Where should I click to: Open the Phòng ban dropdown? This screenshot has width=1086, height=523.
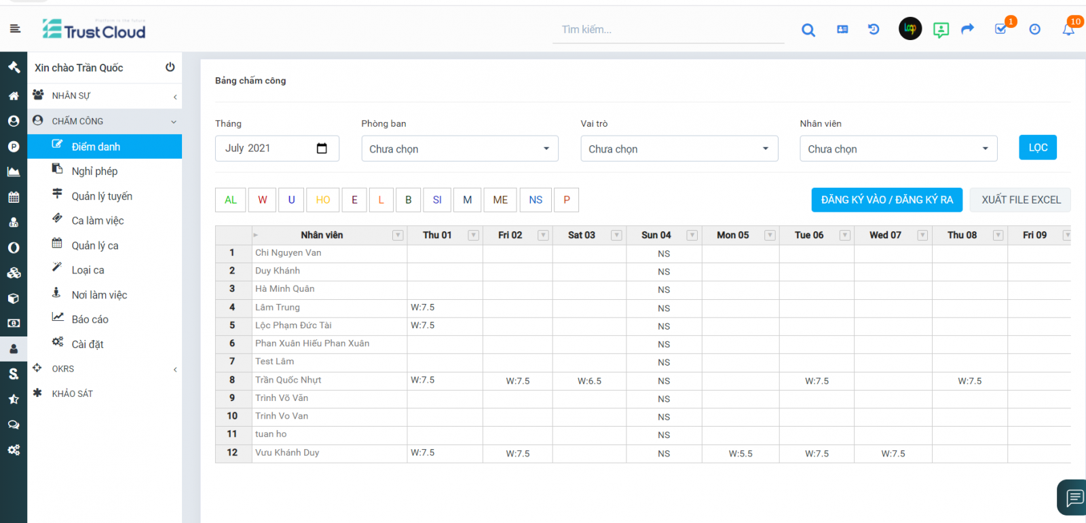(x=460, y=149)
